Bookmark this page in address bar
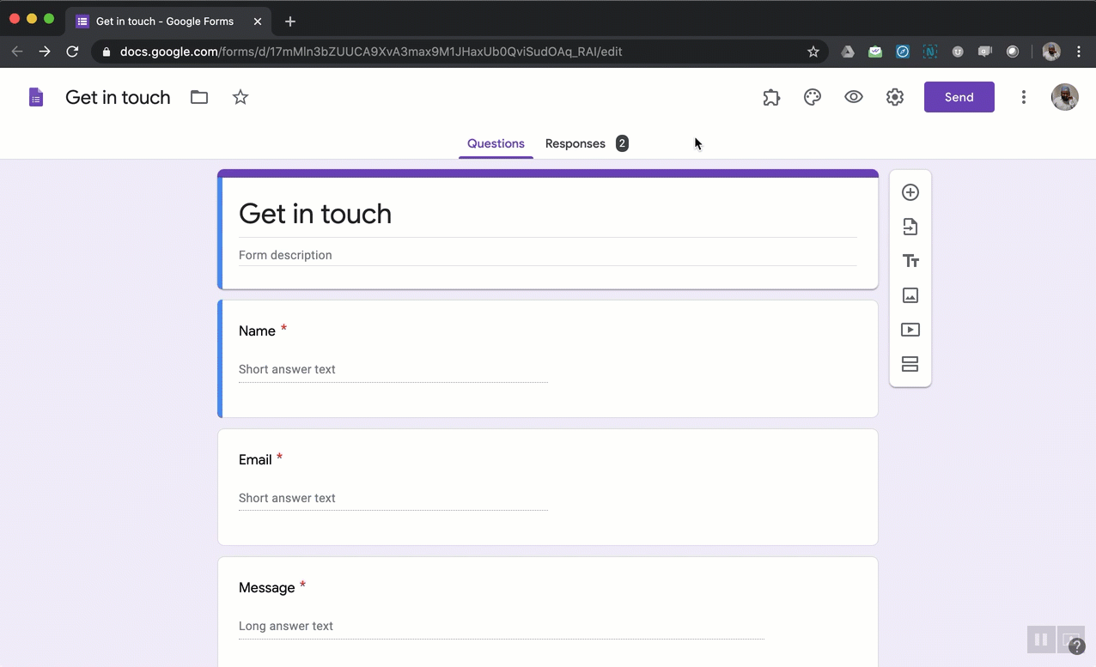1096x667 pixels. (813, 52)
